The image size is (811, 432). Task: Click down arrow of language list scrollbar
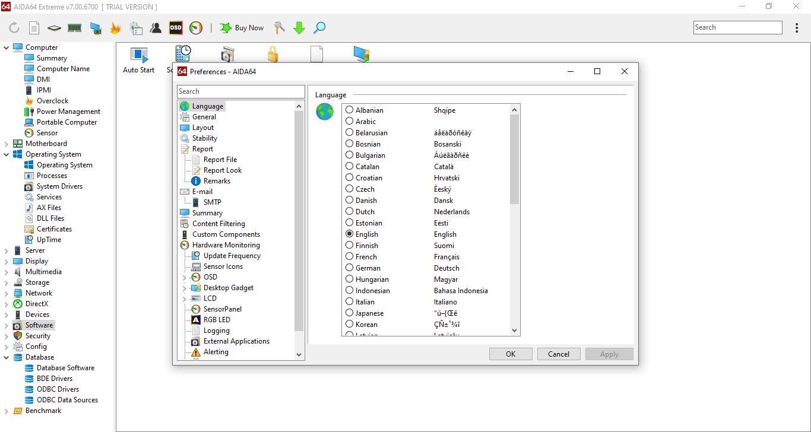click(x=514, y=331)
